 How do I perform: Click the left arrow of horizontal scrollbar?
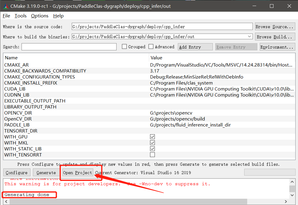[x=6, y=201]
